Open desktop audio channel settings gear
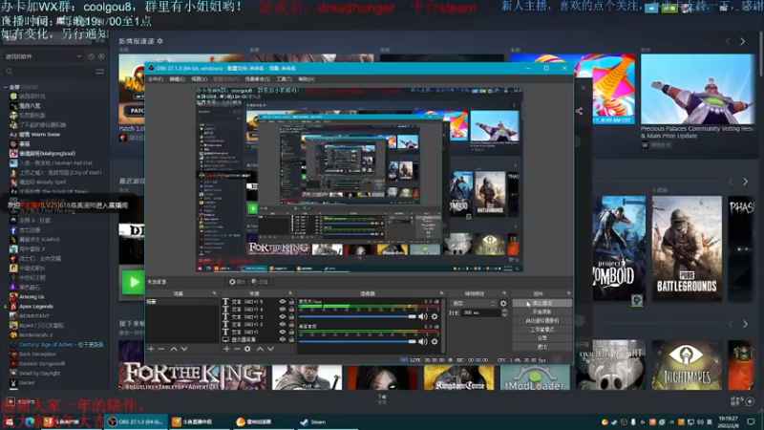The image size is (764, 430). 435,342
